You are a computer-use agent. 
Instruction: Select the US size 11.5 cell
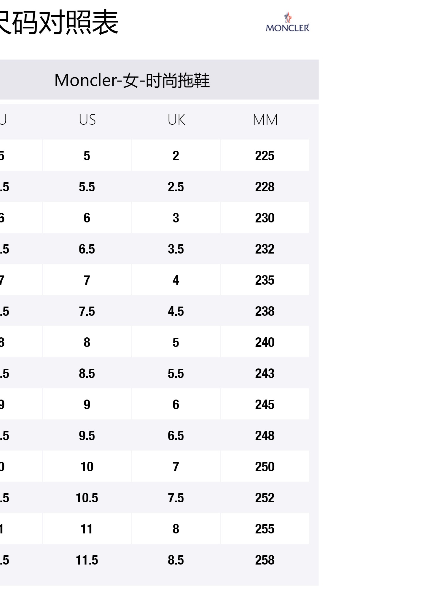(x=87, y=560)
